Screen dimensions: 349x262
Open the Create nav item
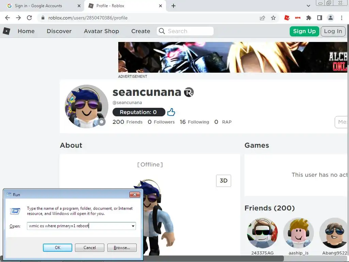(141, 31)
